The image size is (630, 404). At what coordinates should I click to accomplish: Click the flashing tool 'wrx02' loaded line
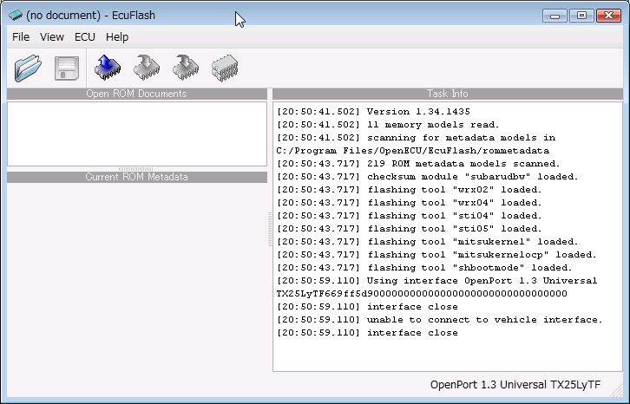click(x=410, y=190)
